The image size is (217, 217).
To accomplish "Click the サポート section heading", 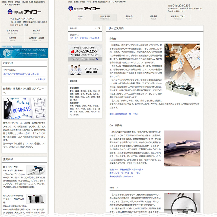I will pos(114,188).
